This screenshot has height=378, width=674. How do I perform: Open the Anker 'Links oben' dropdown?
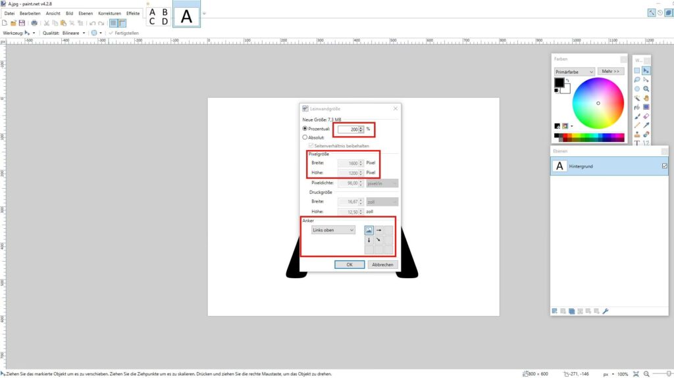click(333, 230)
